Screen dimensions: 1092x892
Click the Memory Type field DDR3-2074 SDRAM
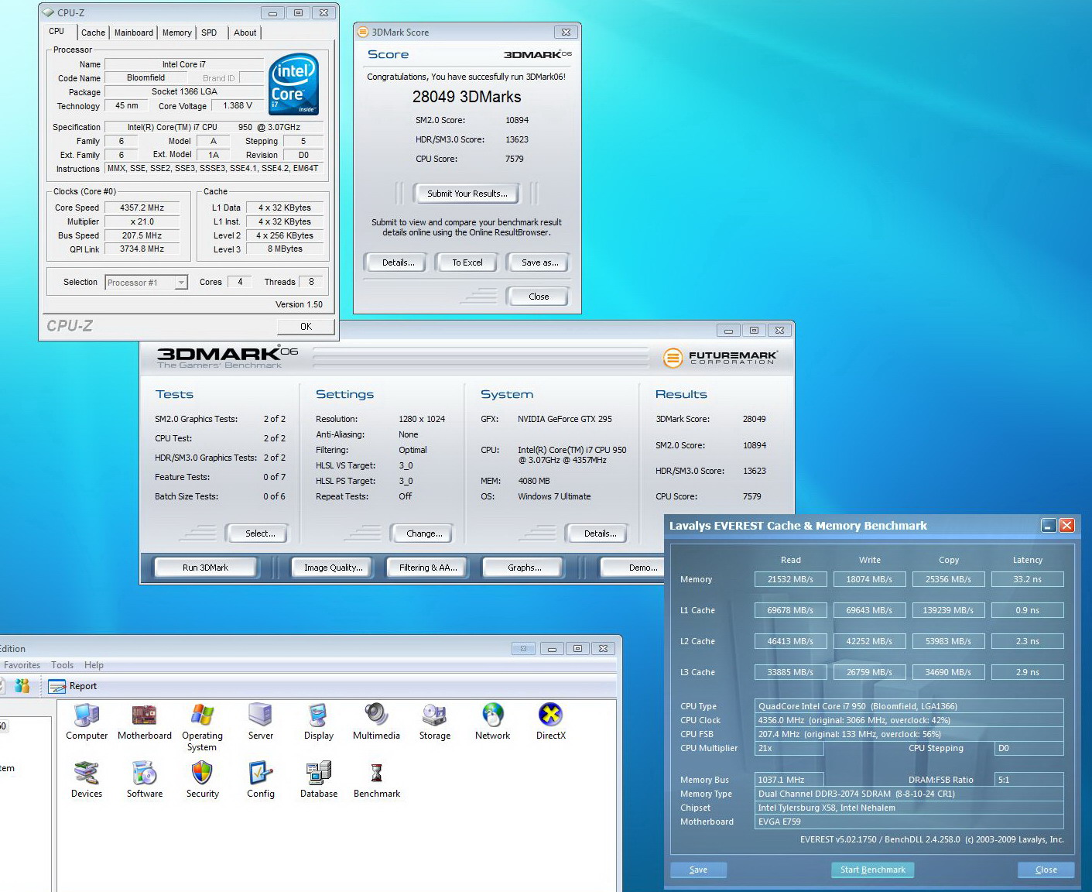(x=909, y=794)
